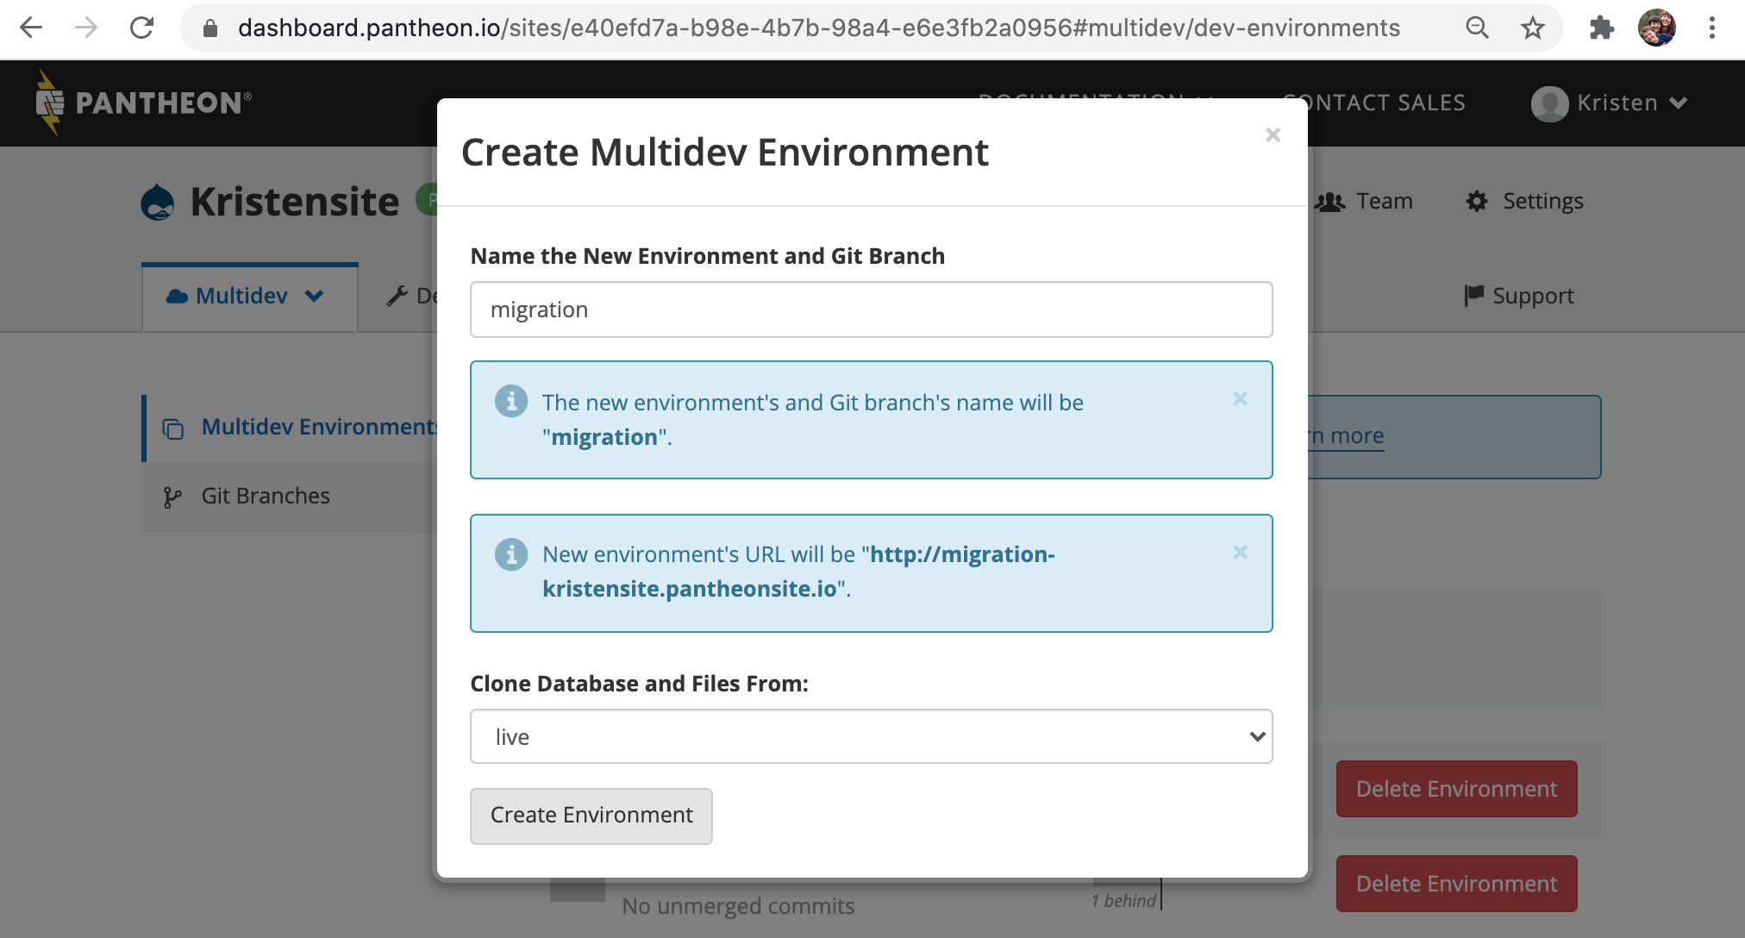Click info icon in branch name notice
Screen dimensions: 1745x938
[511, 401]
